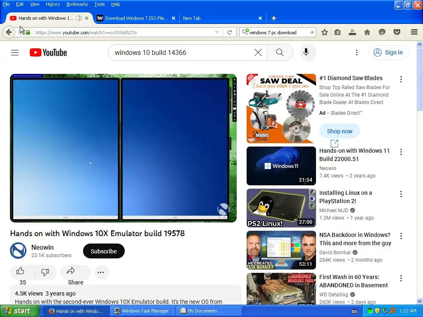This screenshot has height=317, width=423.
Task: Open the Windows Start button
Action: point(20,311)
